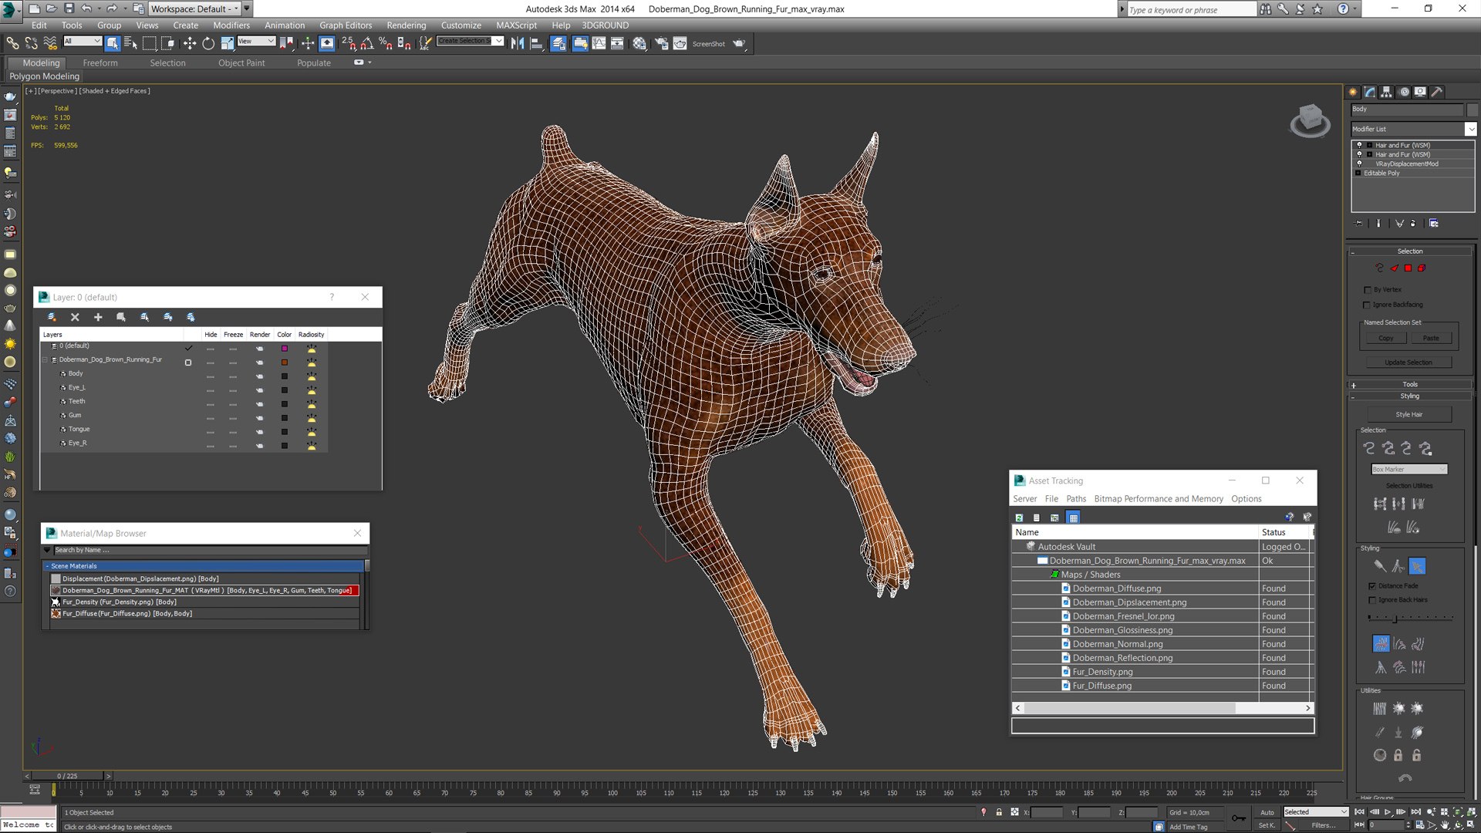Viewport: 1481px width, 833px height.
Task: Click color swatch of Doberman_Dog_Brown_Running_Fur layer
Action: 285,363
